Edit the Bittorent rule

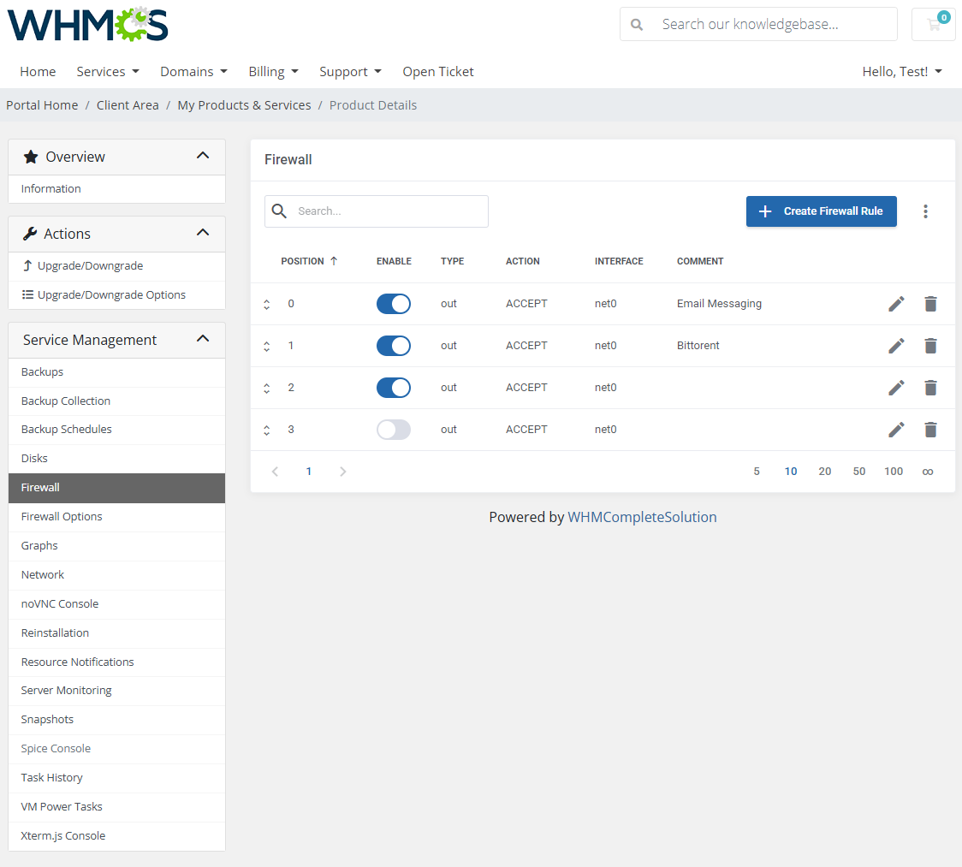click(x=896, y=346)
